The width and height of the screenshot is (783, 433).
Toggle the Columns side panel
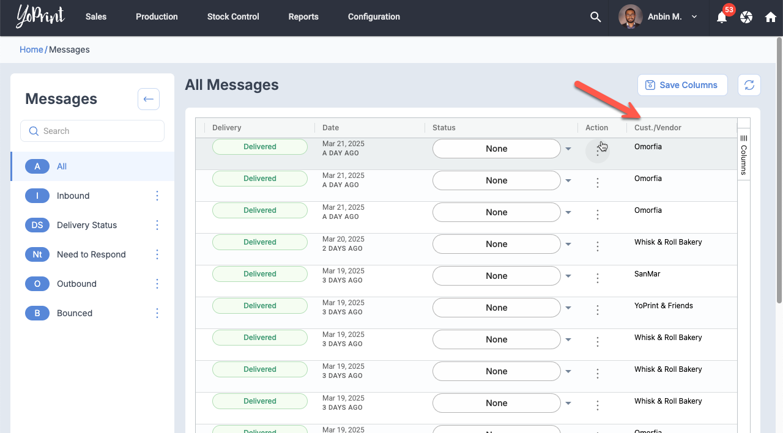click(x=744, y=155)
